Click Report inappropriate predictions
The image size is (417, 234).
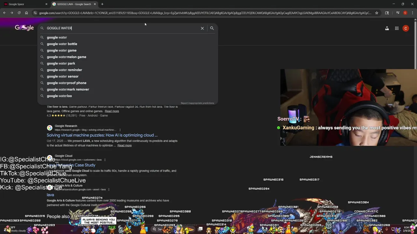pyautogui.click(x=197, y=103)
